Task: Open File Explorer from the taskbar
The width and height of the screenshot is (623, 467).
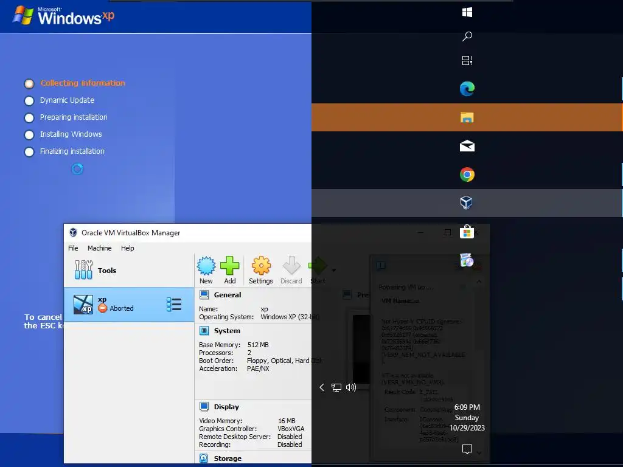Action: tap(467, 117)
